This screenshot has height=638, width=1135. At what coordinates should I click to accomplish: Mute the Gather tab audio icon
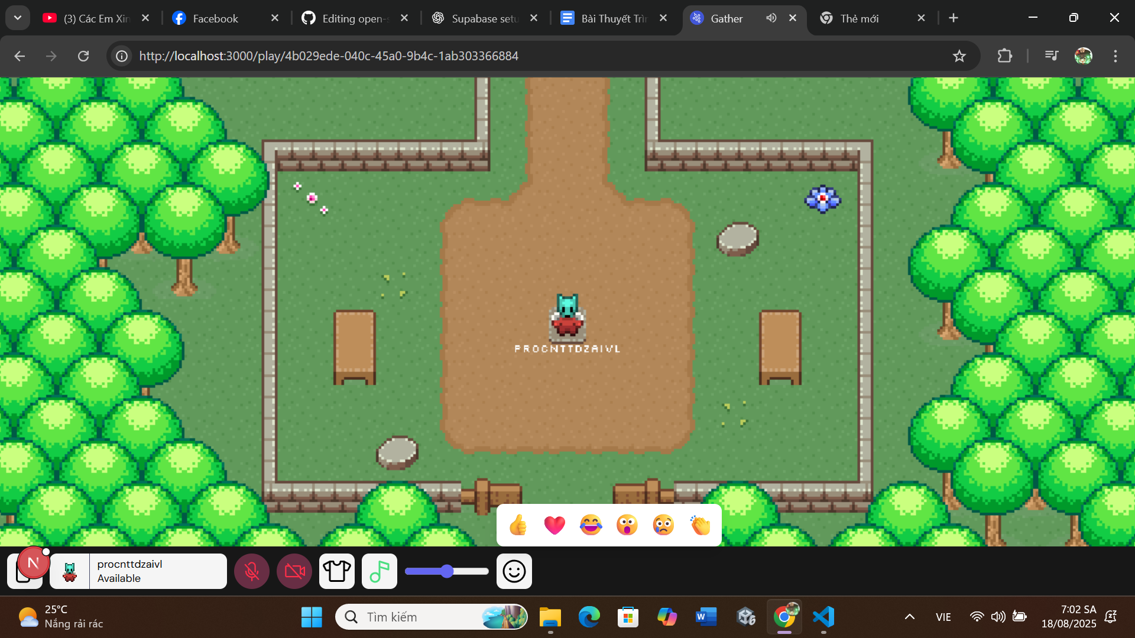771,18
